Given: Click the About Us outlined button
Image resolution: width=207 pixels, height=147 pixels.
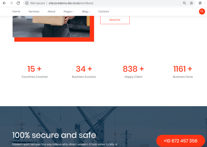Looking at the screenshot, I should 115,20.
